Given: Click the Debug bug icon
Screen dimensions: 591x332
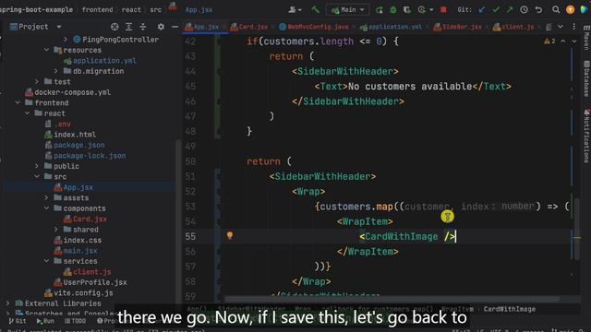Looking at the screenshot, I should tap(393, 10).
